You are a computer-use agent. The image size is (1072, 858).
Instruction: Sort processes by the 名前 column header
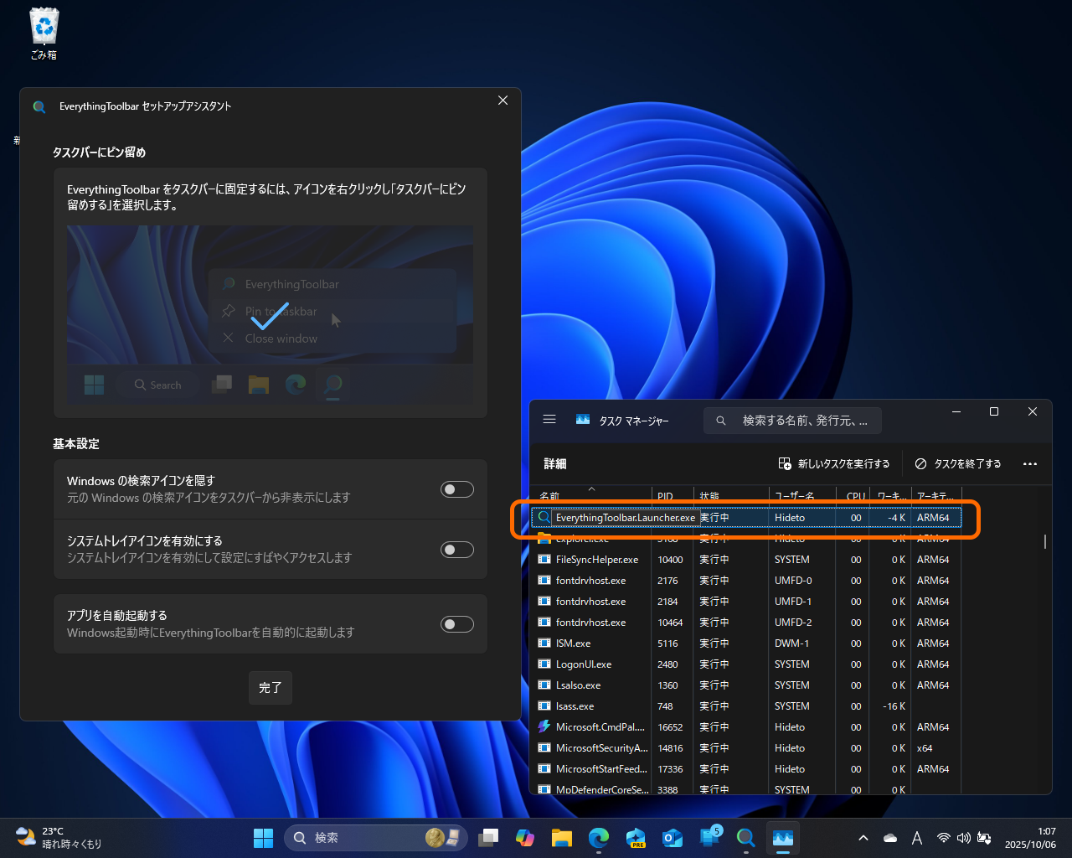pyautogui.click(x=549, y=495)
